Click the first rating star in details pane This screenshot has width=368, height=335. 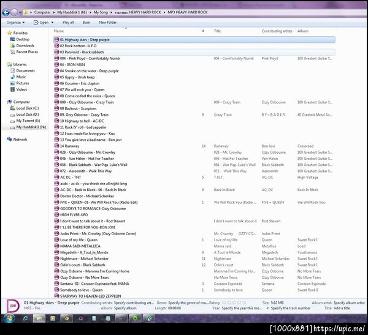point(224,303)
